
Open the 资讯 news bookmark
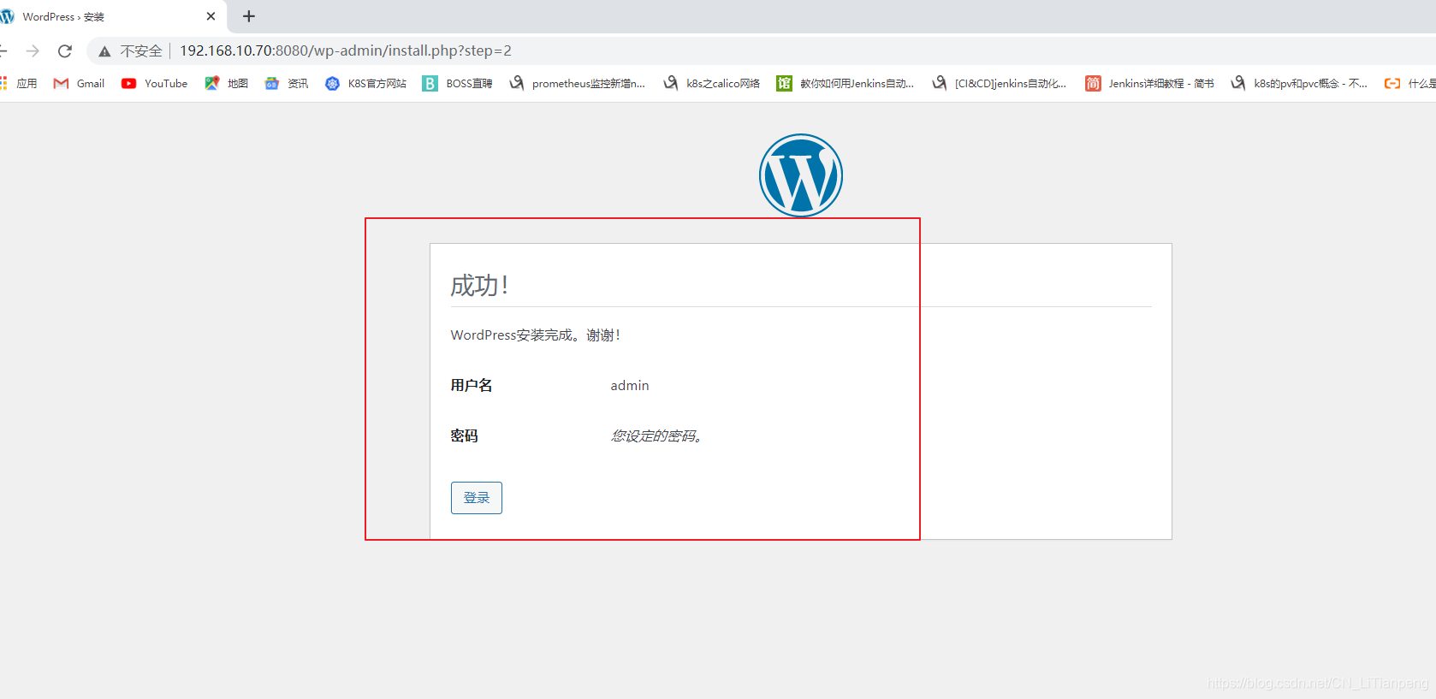click(287, 84)
